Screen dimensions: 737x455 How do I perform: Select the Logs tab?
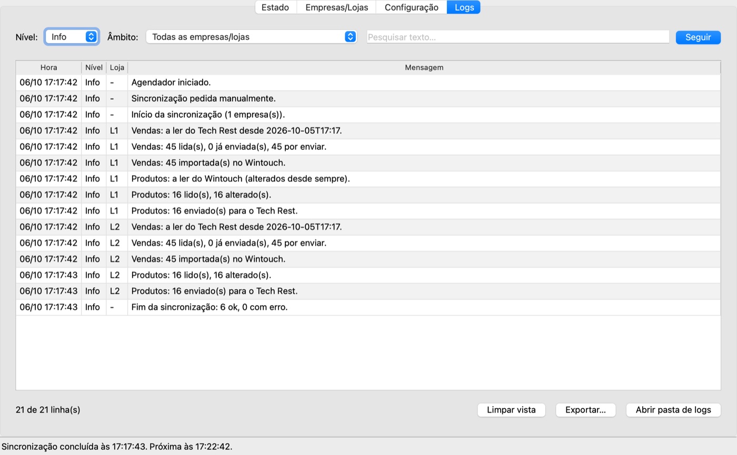click(464, 7)
